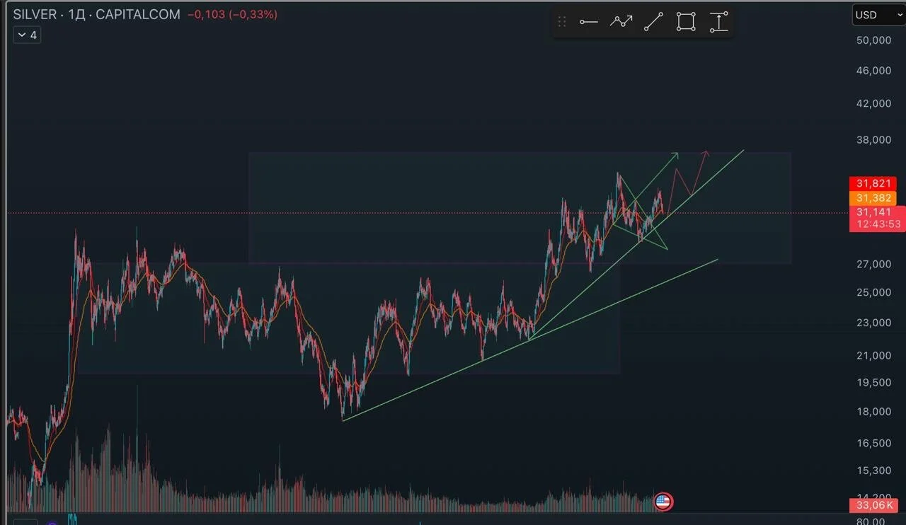Image resolution: width=906 pixels, height=525 pixels.
Task: Click the 18,000 price scale value
Action: tap(873, 412)
